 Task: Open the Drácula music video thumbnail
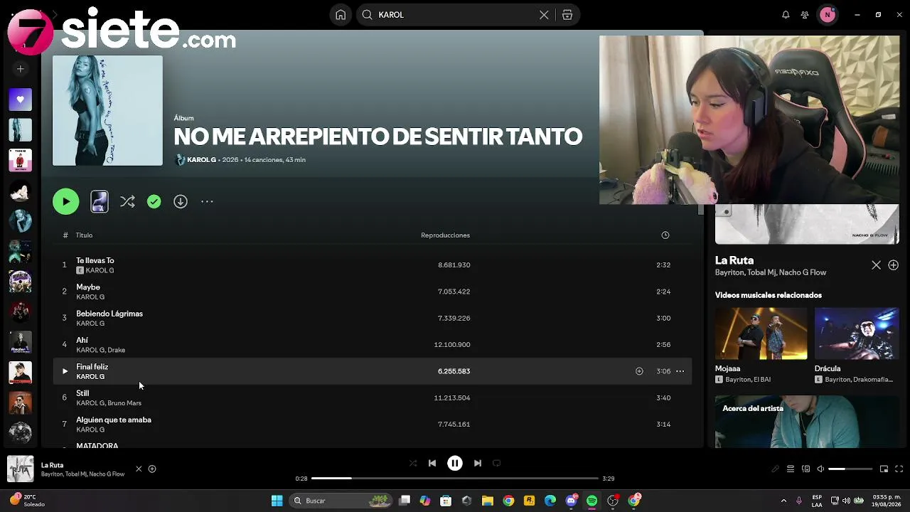pos(857,334)
